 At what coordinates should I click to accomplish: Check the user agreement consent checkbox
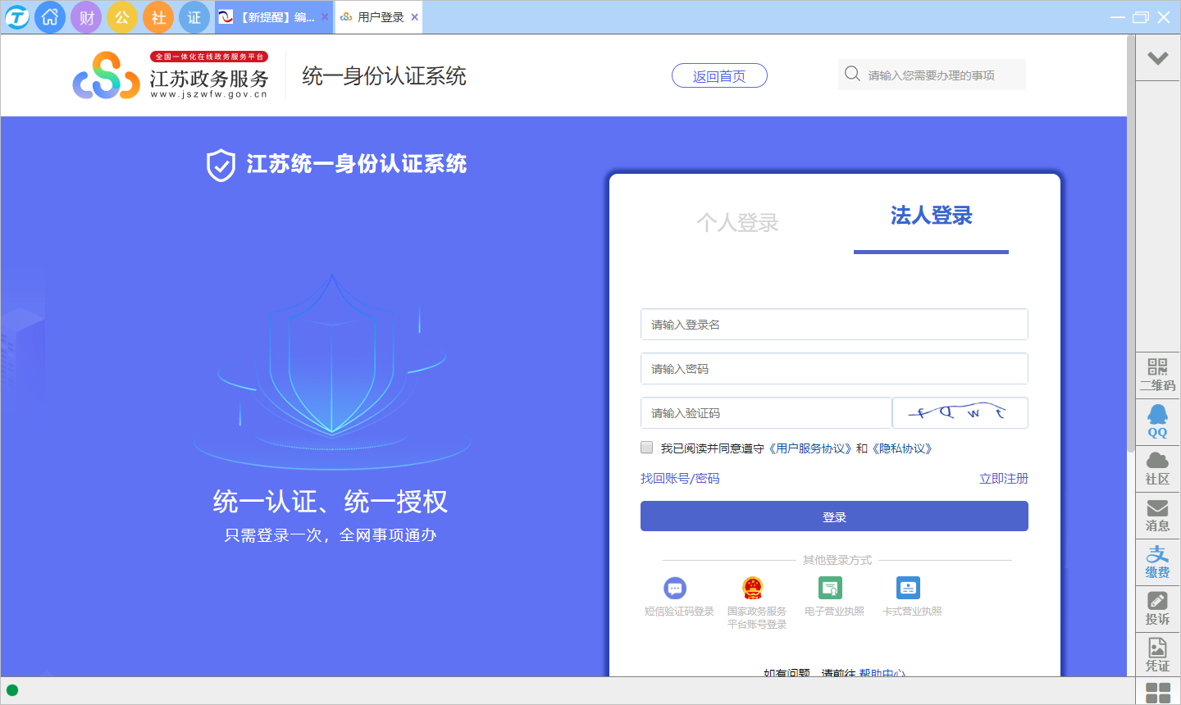[647, 448]
